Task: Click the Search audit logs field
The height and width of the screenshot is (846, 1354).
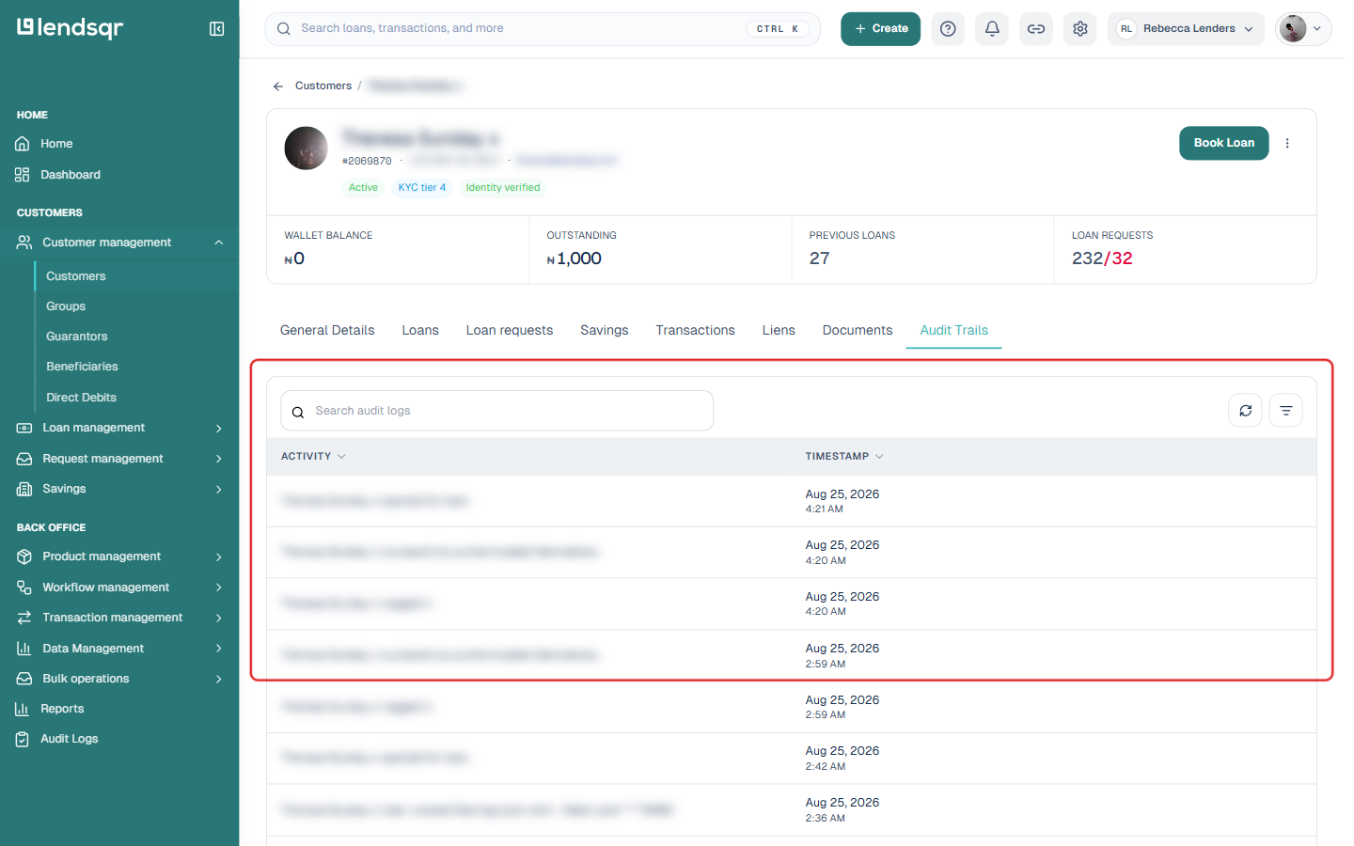Action: (x=497, y=411)
